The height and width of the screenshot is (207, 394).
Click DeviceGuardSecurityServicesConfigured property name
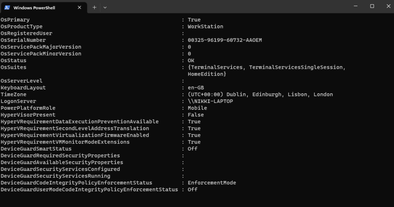click(x=60, y=169)
